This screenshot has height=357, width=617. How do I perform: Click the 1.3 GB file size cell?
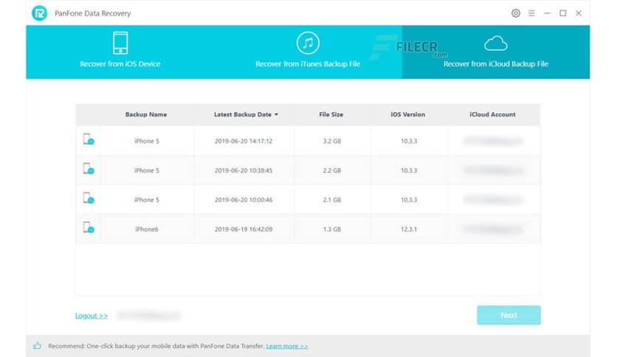(x=331, y=229)
